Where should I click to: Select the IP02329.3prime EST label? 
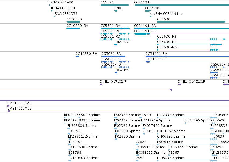[127, 126]
